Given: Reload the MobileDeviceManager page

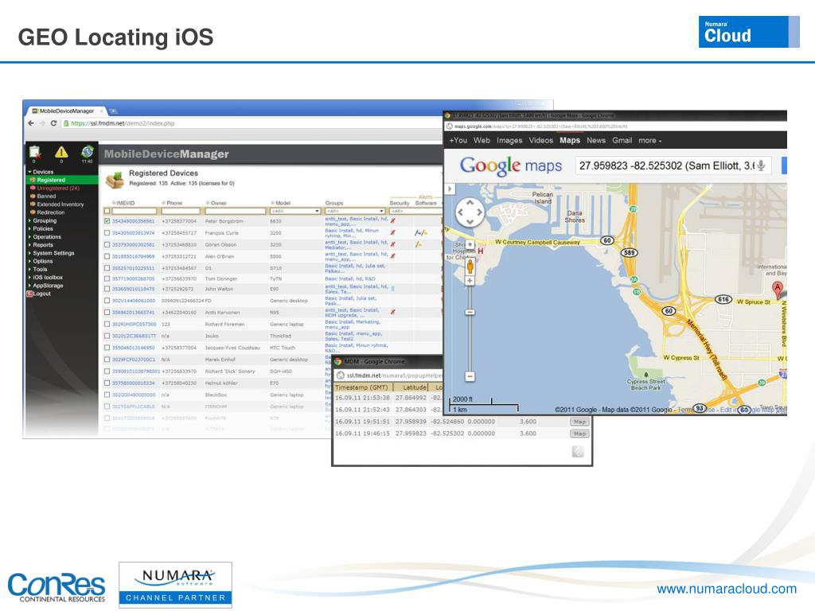Looking at the screenshot, I should [x=53, y=123].
